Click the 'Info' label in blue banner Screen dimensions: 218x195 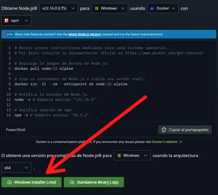tap(10, 34)
